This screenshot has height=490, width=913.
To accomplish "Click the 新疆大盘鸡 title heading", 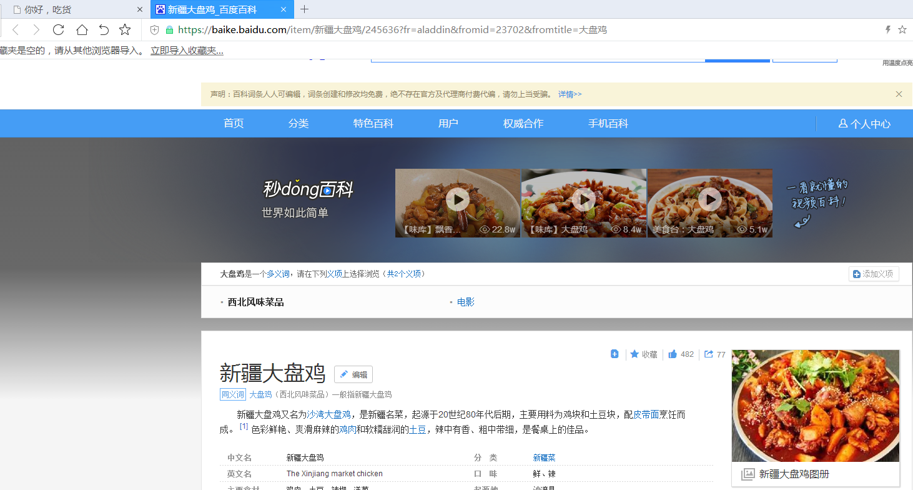I will point(273,374).
